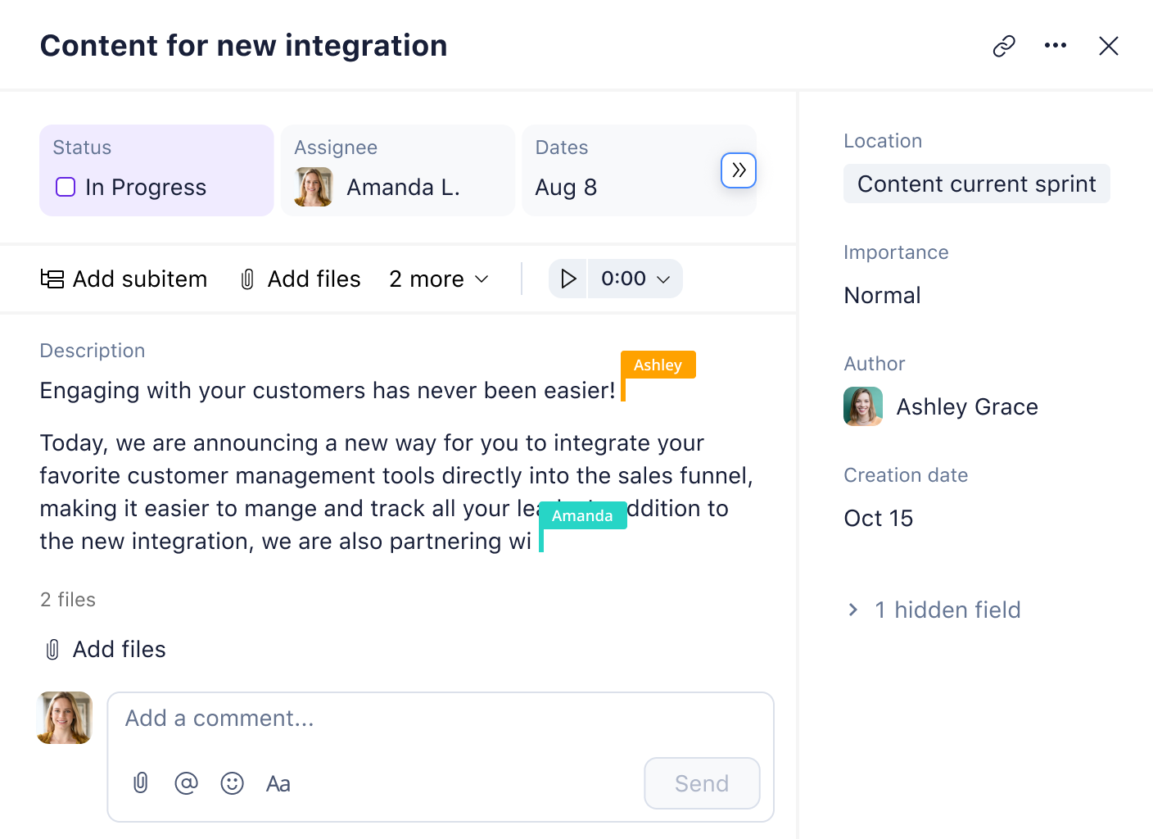1153x839 pixels.
Task: Open the @mention picker in the comment box
Action: click(186, 783)
